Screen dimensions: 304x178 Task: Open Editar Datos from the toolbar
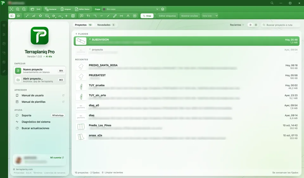click(x=82, y=9)
